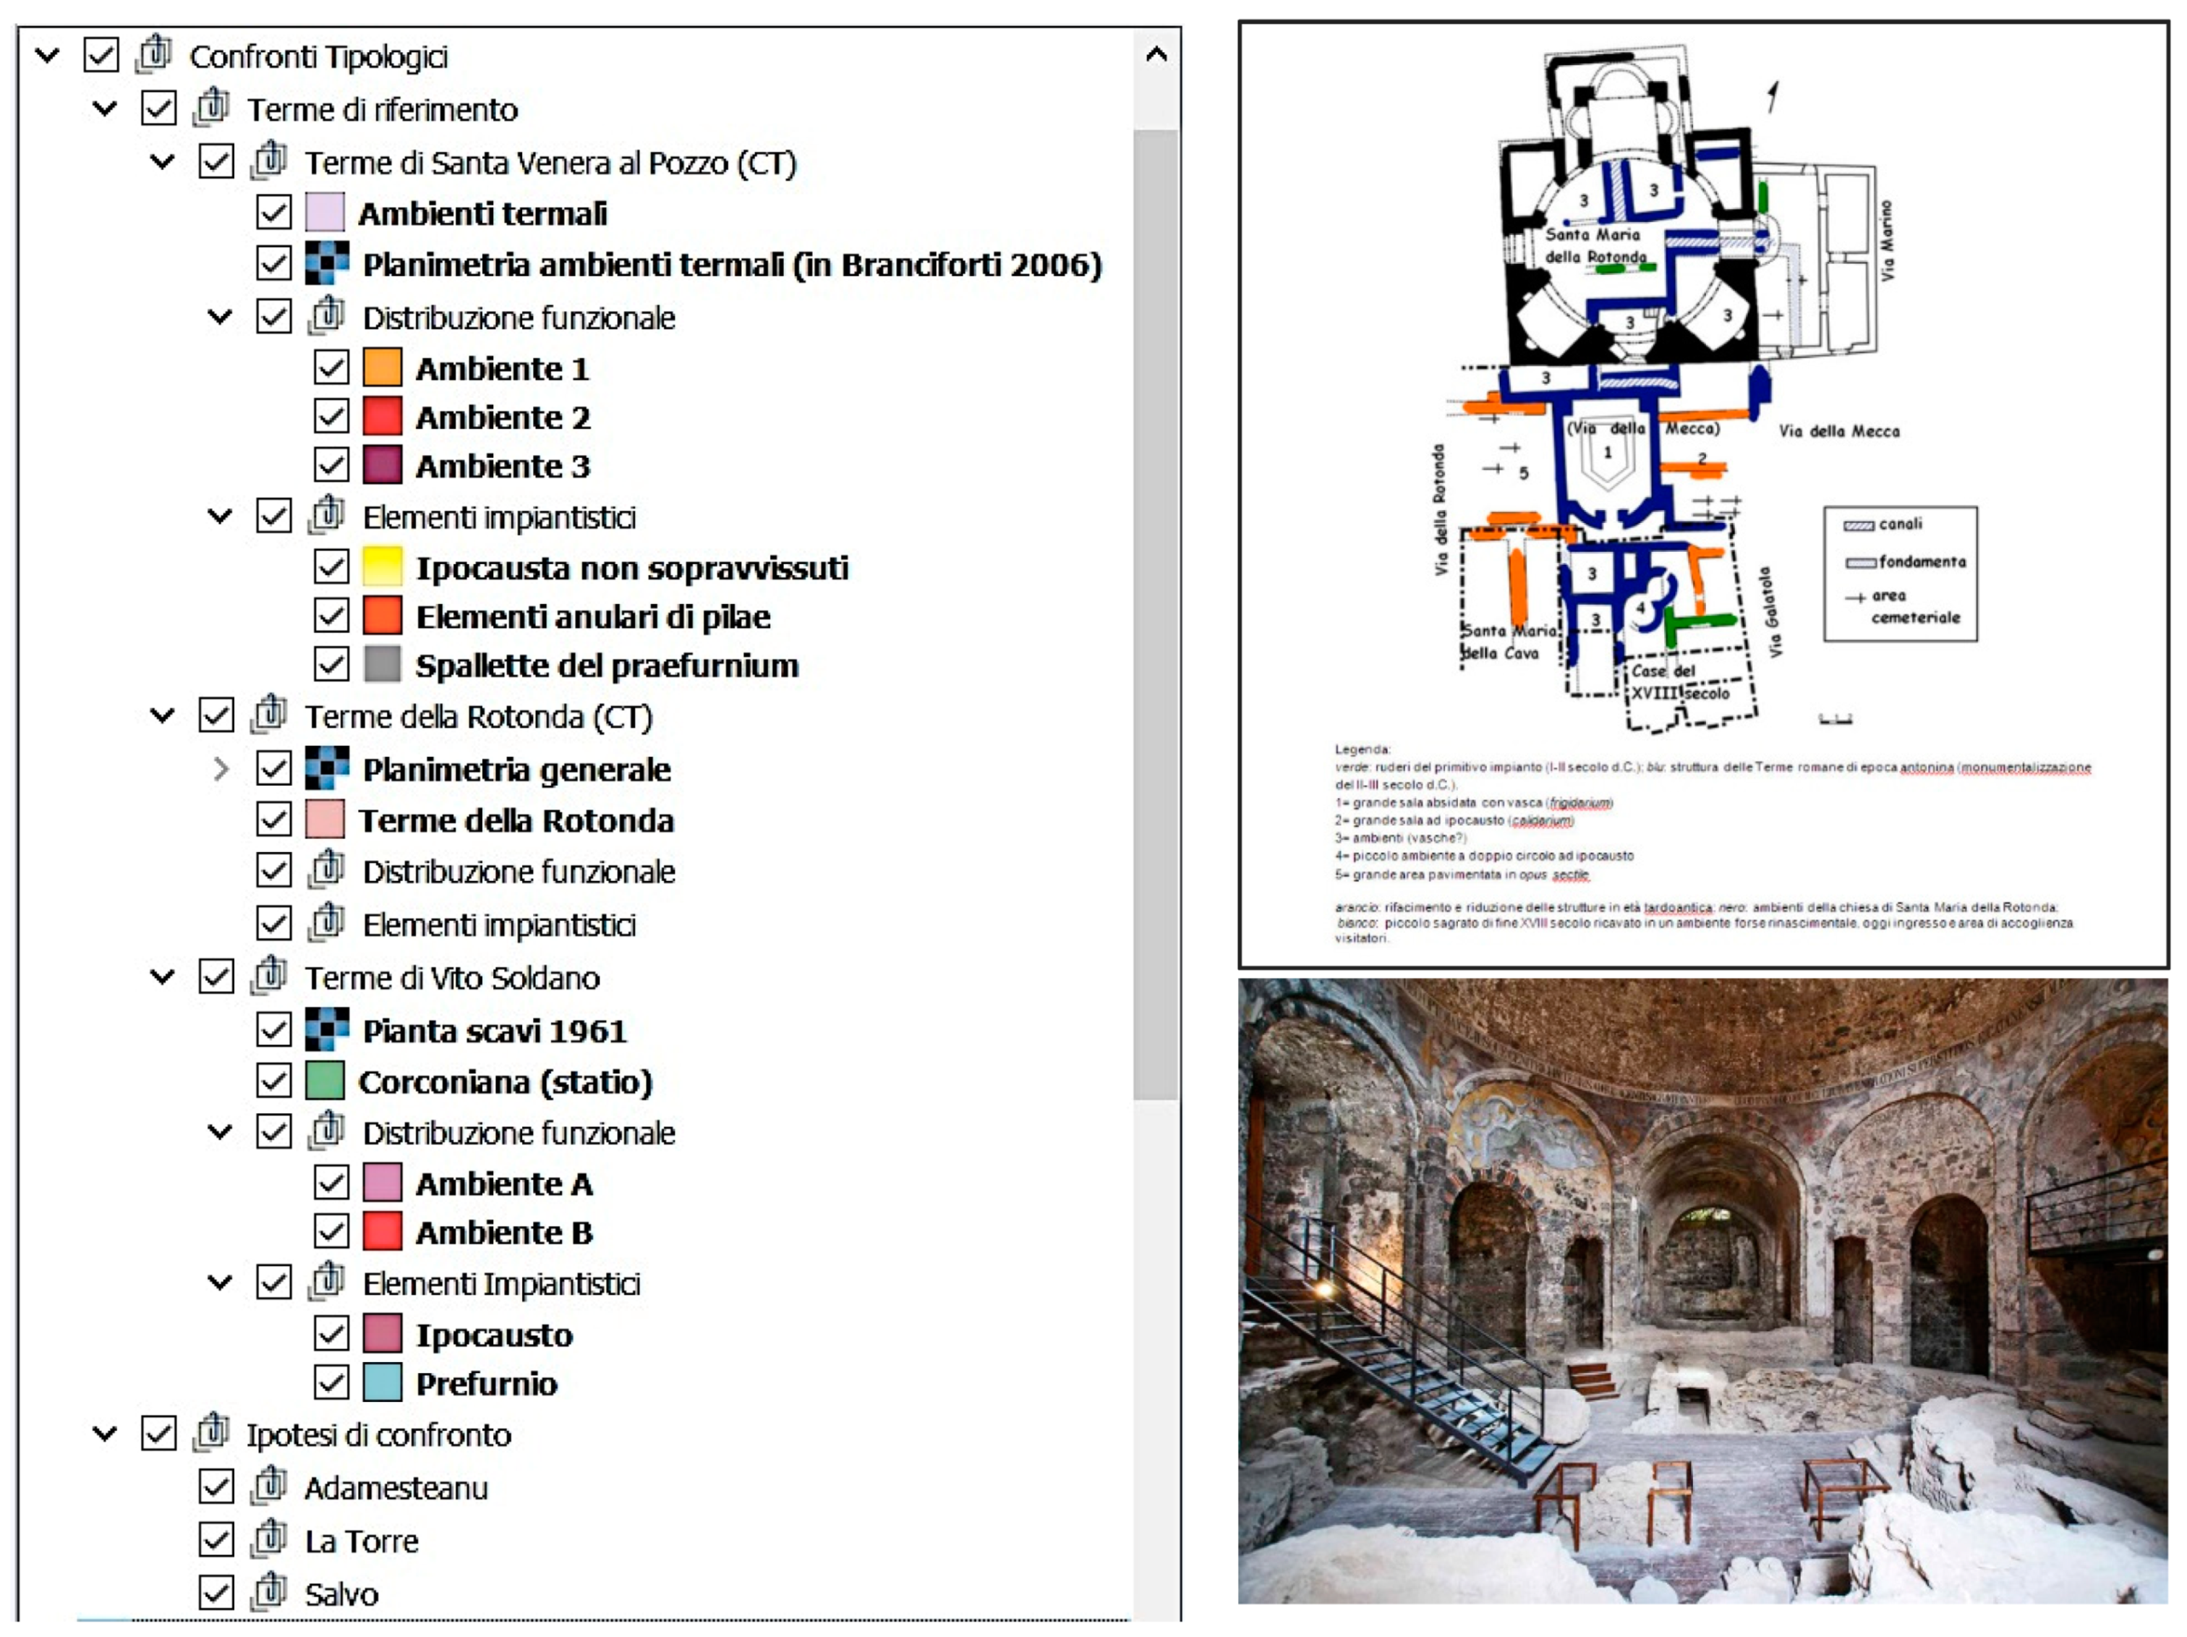Click the Terme della Rotonda group icon
This screenshot has width=2187, height=1637.
click(268, 714)
